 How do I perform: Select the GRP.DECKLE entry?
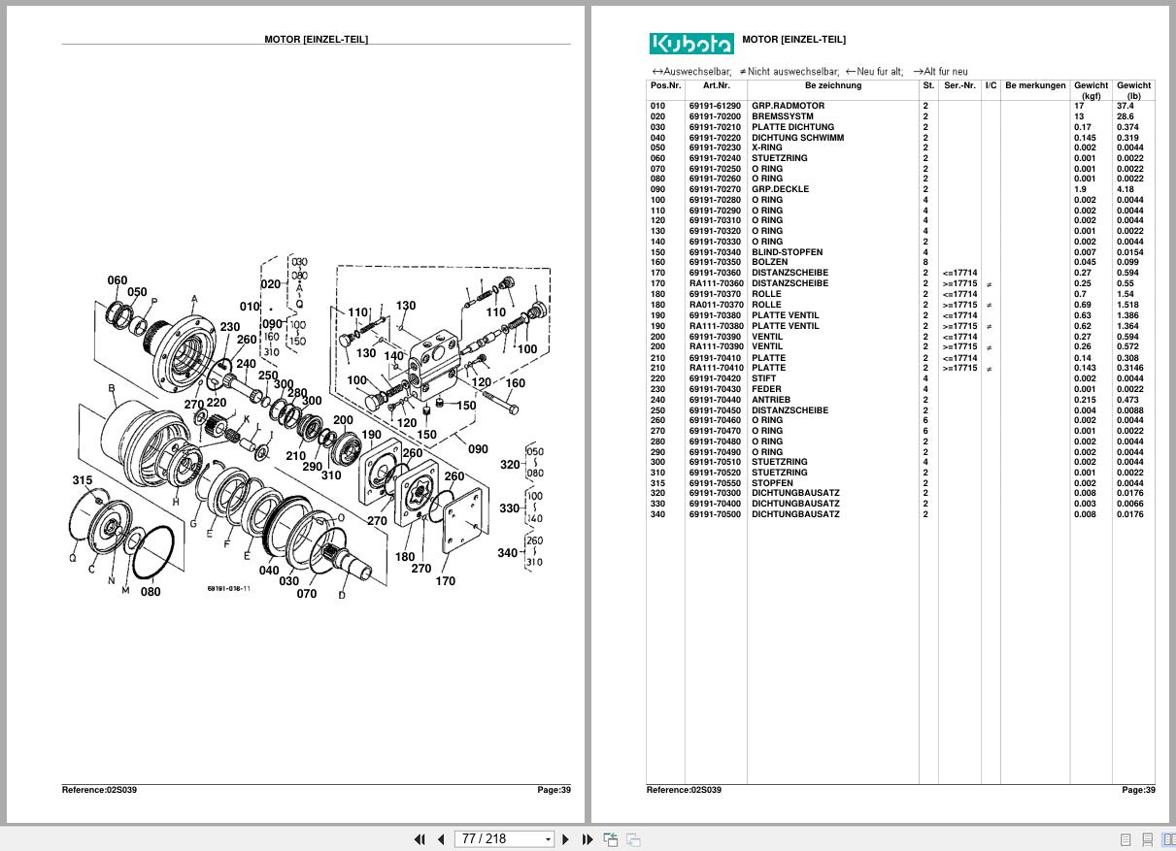[x=780, y=189]
